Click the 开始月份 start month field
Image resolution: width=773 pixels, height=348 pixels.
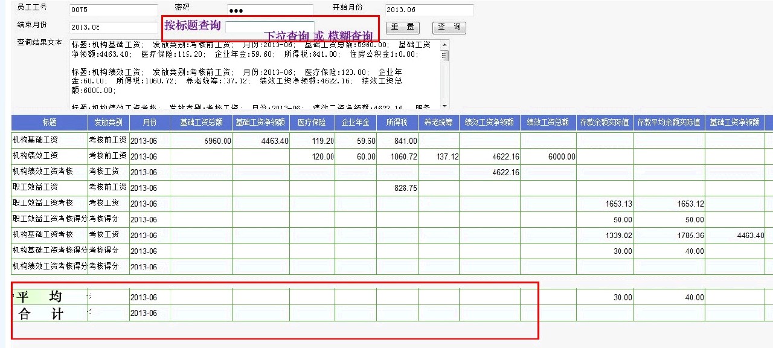(429, 10)
